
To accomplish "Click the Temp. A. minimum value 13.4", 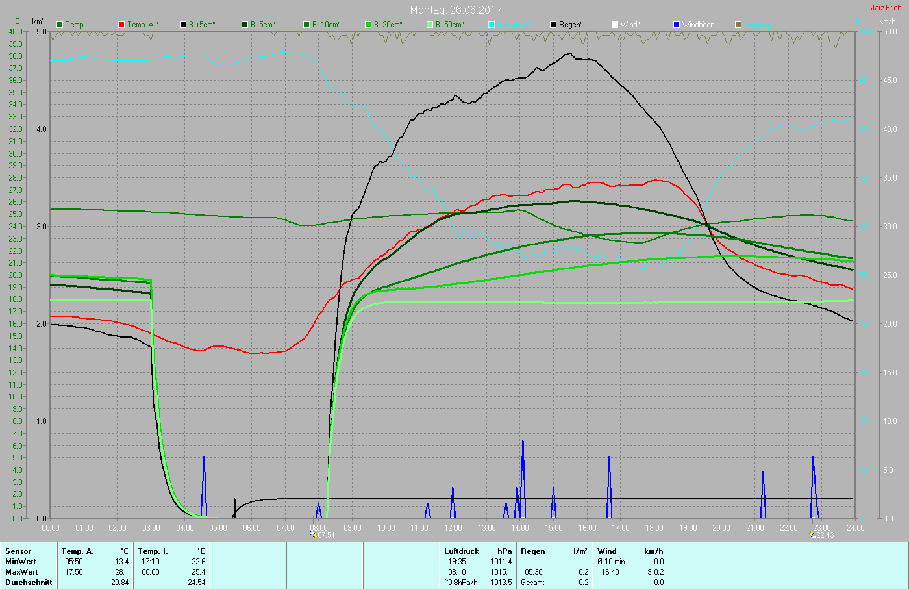I will tap(122, 562).
